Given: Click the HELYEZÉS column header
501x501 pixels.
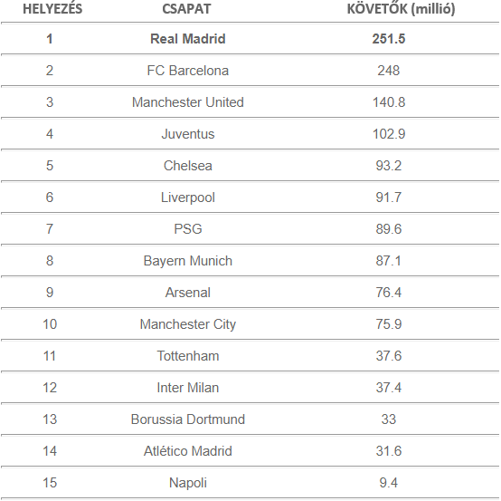Looking at the screenshot, I should [52, 9].
